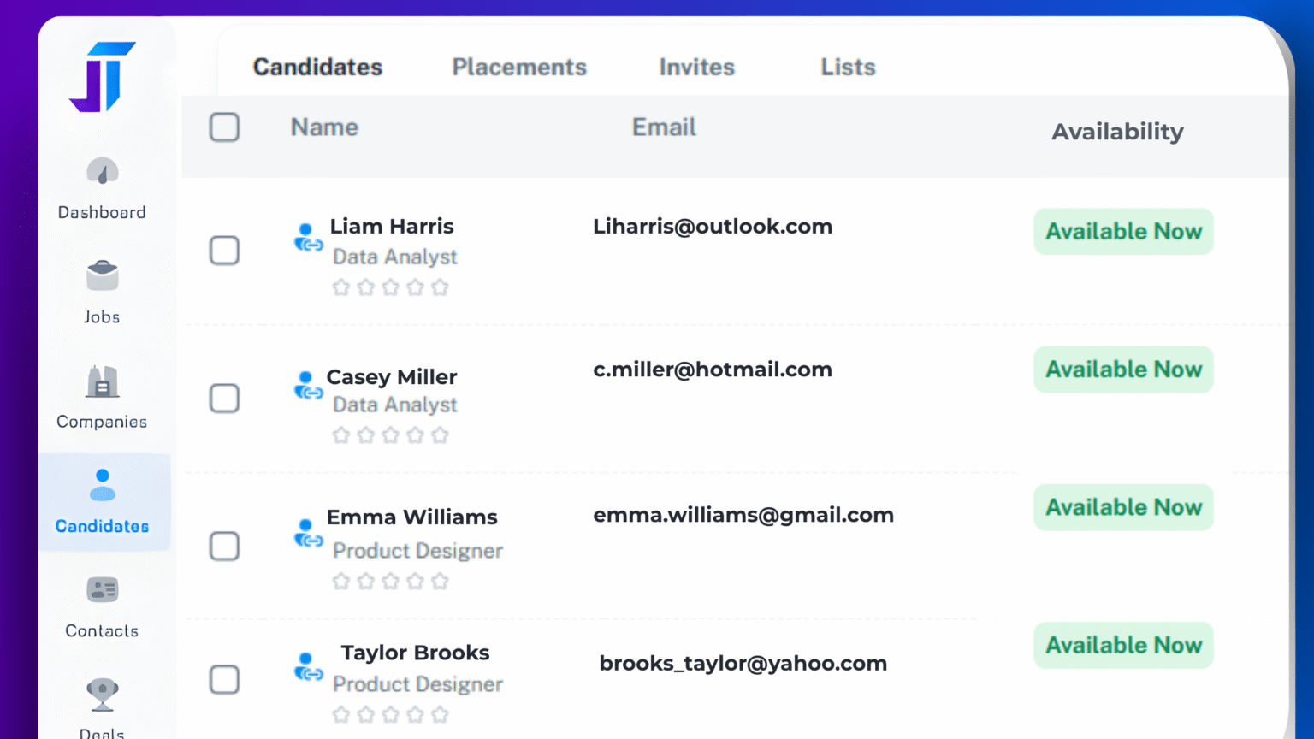Screen dimensions: 1314x739
Task: Sort by the Name column header
Action: coord(324,127)
